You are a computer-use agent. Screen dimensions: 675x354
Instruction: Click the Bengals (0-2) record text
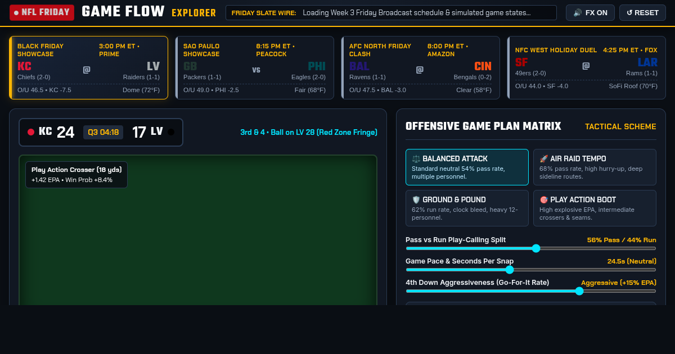tap(472, 77)
